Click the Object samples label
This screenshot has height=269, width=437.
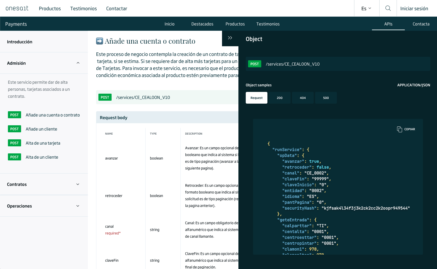click(259, 85)
